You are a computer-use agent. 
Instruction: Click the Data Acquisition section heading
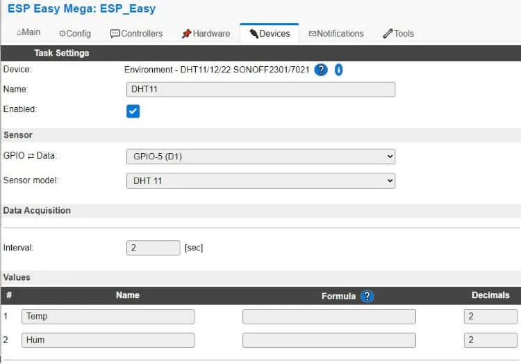pyautogui.click(x=37, y=210)
